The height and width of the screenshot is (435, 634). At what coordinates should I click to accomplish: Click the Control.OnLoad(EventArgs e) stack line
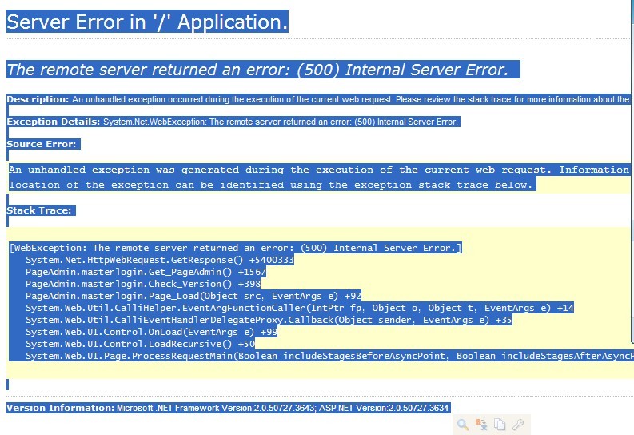pos(151,332)
